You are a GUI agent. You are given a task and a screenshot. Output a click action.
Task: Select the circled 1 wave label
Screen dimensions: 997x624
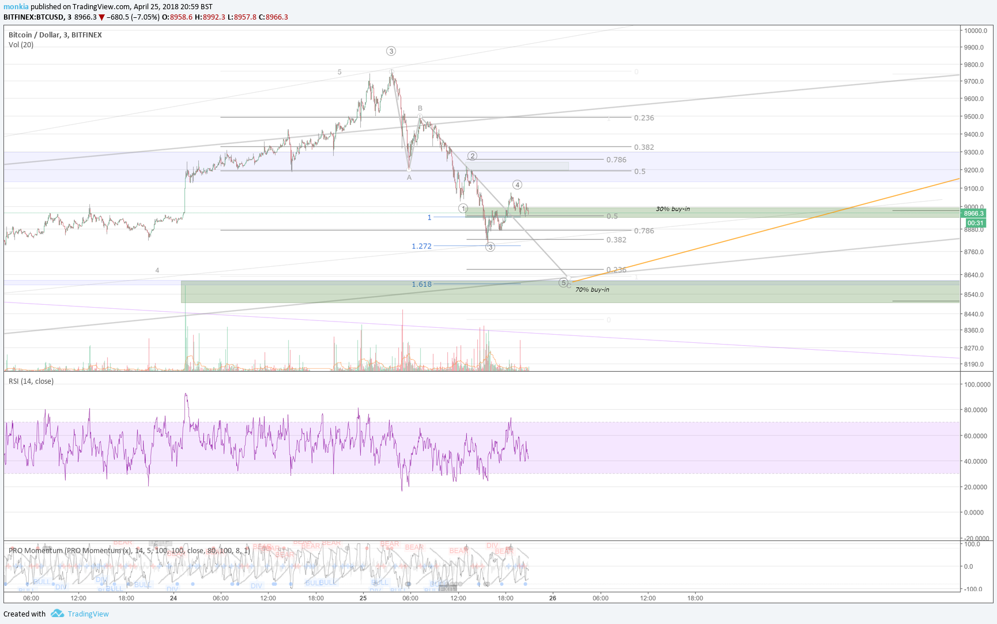463,208
